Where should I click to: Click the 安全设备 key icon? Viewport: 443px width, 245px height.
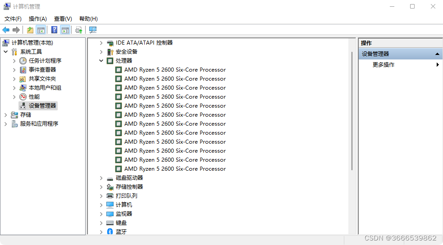(x=110, y=52)
